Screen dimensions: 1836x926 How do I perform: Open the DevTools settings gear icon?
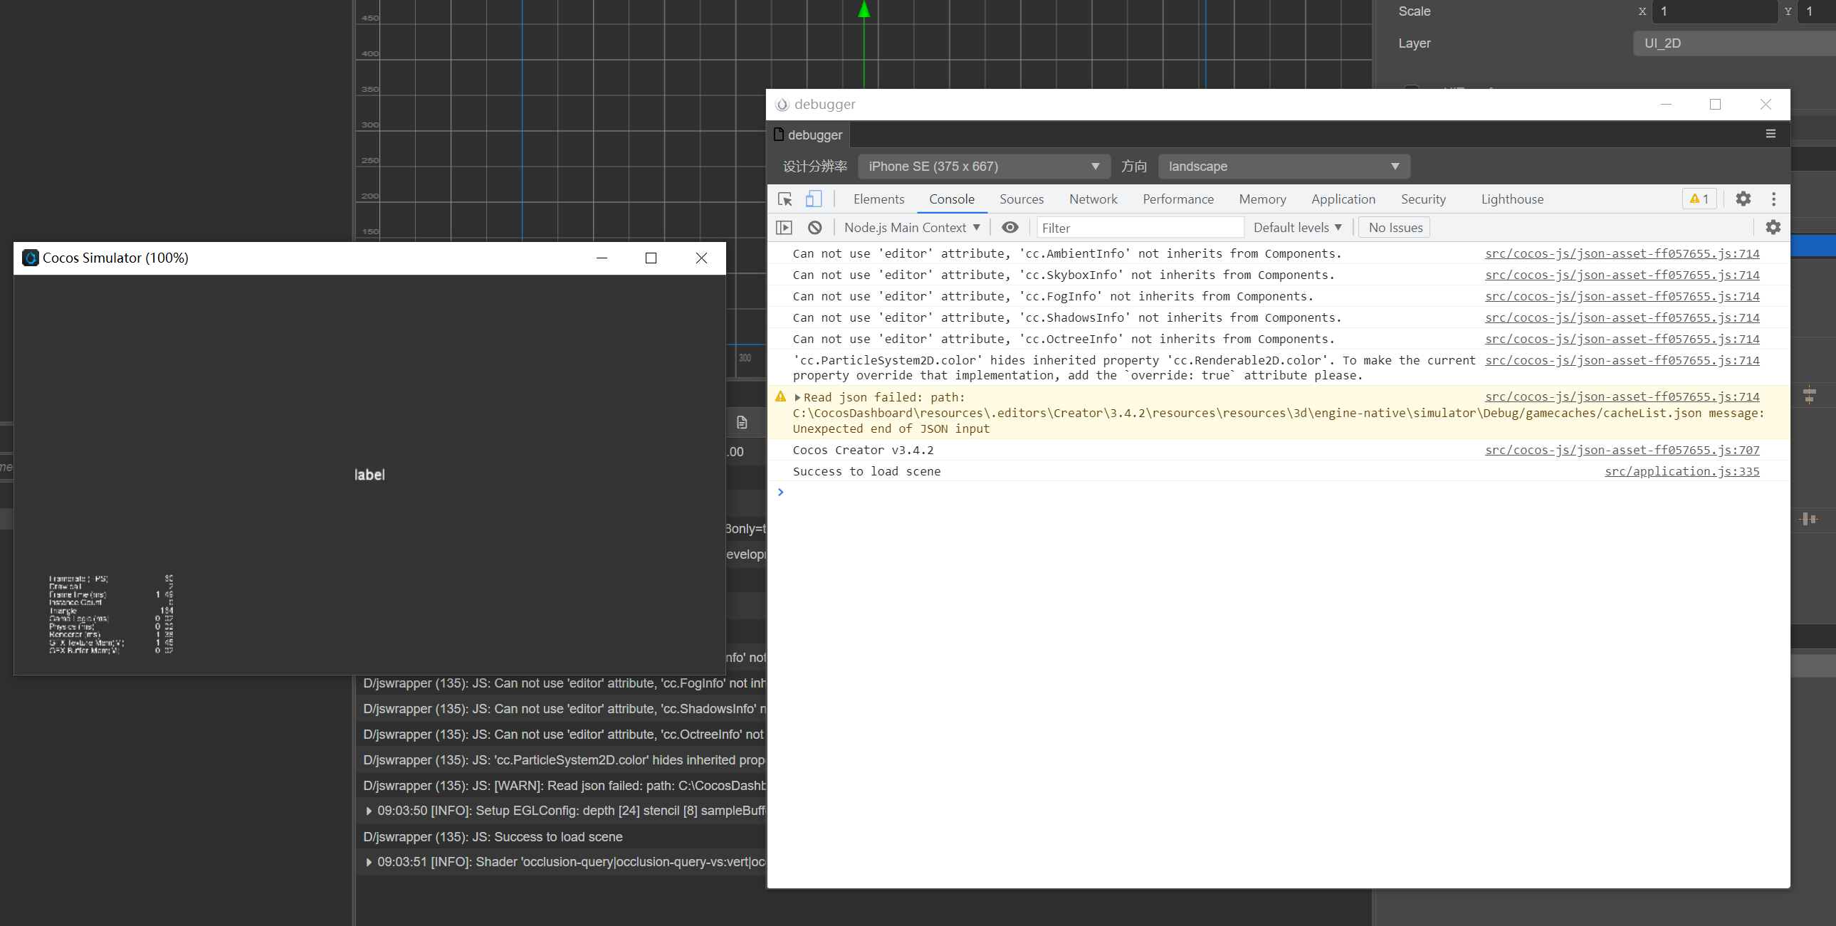1743,199
